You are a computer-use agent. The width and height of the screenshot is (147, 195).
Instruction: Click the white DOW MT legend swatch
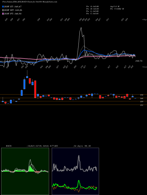pyautogui.click(x=3, y=10)
